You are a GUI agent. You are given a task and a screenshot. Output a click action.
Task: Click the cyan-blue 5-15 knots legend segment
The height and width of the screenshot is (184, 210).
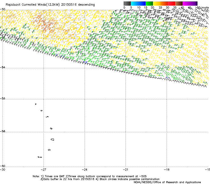point(138,3)
